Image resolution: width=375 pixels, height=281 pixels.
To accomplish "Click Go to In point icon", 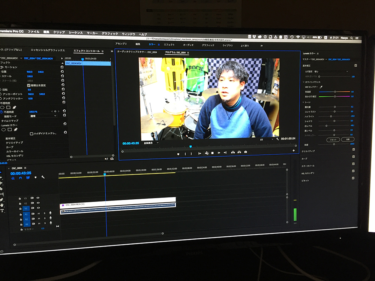I will coord(199,153).
